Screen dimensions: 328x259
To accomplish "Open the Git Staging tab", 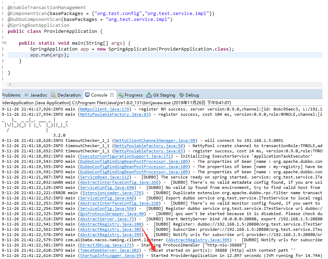I will coord(164,95).
